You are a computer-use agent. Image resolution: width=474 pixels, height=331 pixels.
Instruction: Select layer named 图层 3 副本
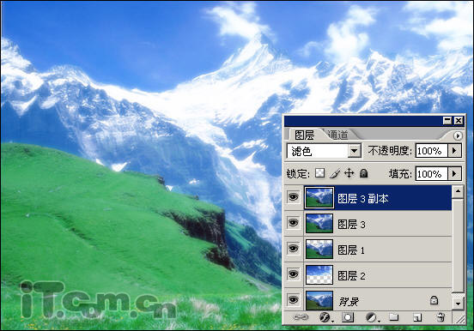tap(363, 199)
